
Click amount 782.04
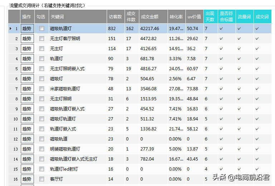147,159
